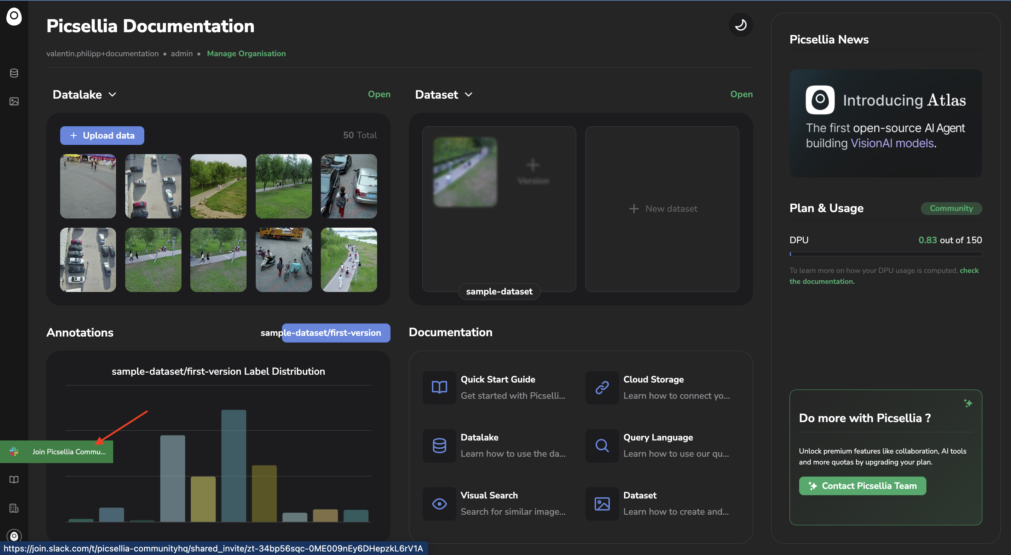The width and height of the screenshot is (1011, 555).
Task: Expand the Datalake section dropdown chevron
Action: coord(112,94)
